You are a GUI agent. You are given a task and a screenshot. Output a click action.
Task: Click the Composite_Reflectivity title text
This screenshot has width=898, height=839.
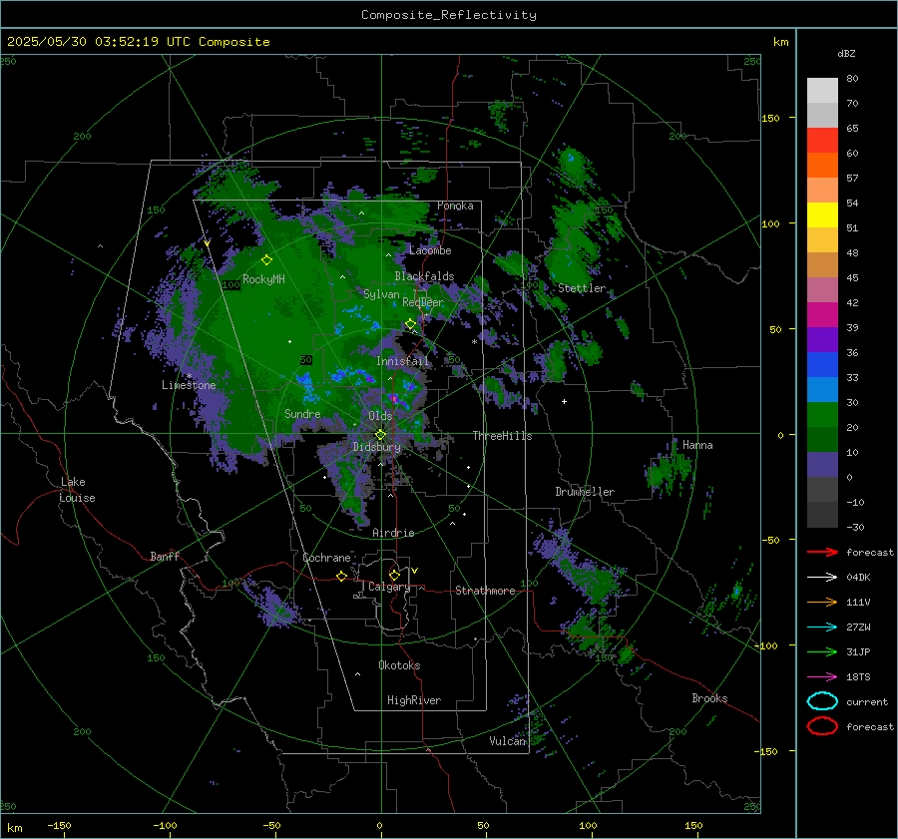448,15
